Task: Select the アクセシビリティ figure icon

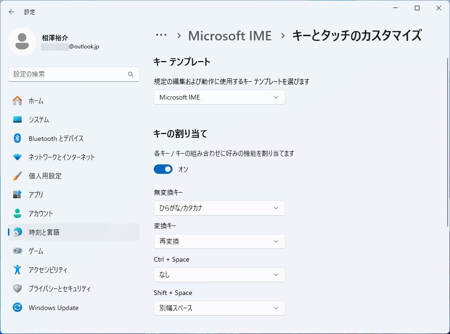Action: tap(17, 270)
